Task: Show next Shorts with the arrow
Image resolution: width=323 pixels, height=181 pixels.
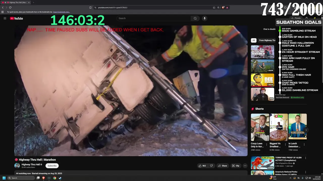Action: pyautogui.click(x=306, y=130)
